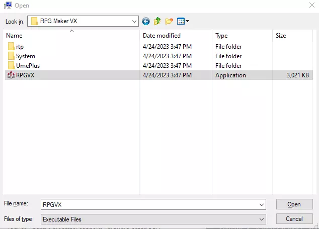This screenshot has height=229, width=319.
Task: Click the Files of type label
Action: [19, 219]
